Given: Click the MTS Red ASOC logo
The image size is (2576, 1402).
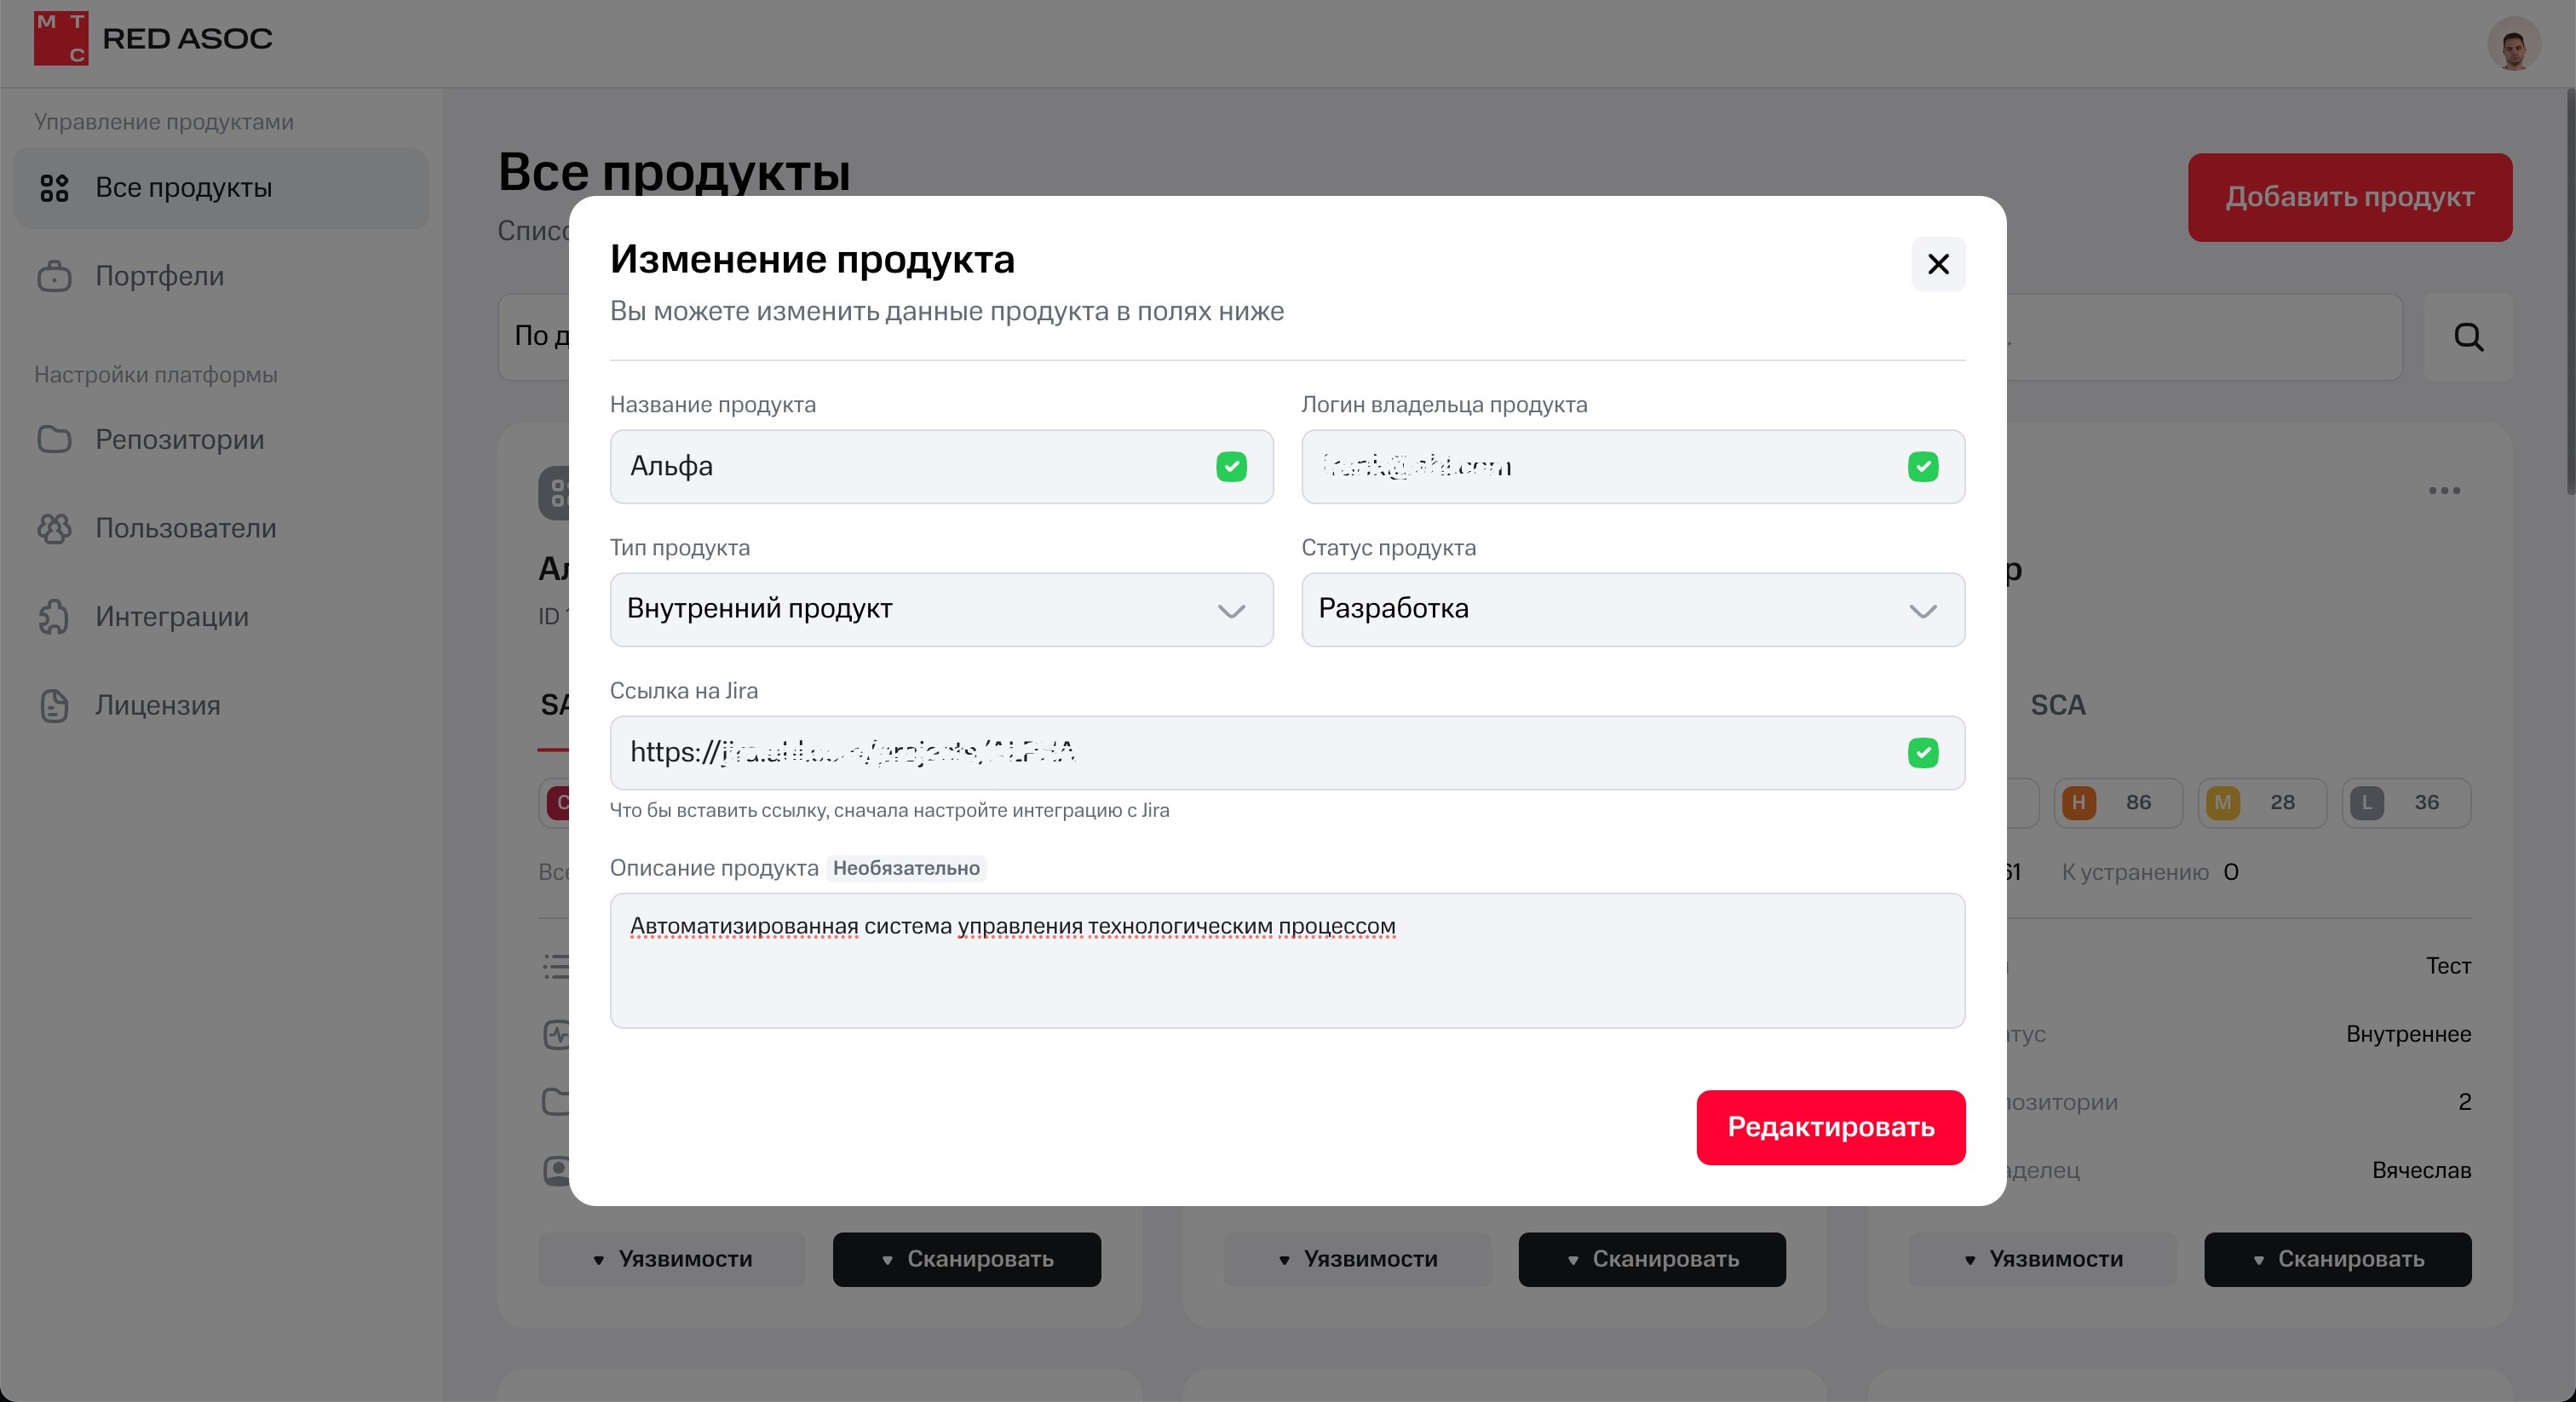Looking at the screenshot, I should [152, 39].
